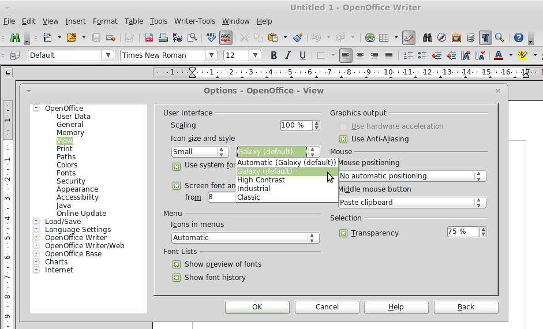Viewport: 543px width, 329px height.
Task: Click the Cancel button
Action: (327, 307)
